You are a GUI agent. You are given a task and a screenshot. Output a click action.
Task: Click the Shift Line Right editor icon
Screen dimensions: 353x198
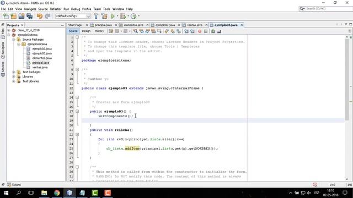192,31
